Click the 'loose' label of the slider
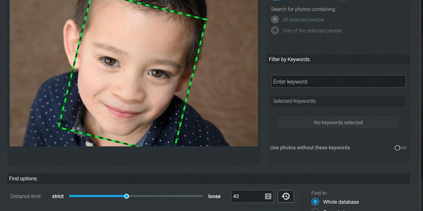Viewport: 423px width, 211px height. 214,196
